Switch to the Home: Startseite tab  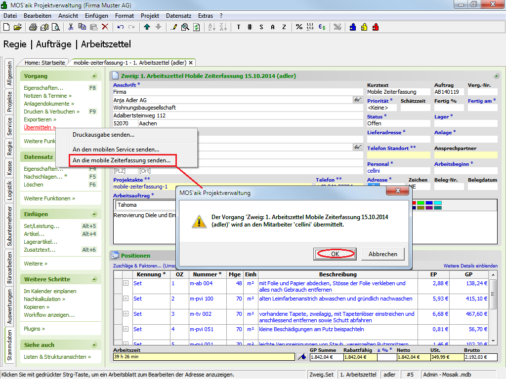tap(44, 63)
